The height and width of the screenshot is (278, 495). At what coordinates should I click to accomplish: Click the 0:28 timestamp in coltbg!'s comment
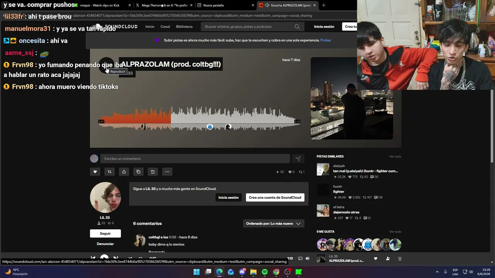(172, 237)
